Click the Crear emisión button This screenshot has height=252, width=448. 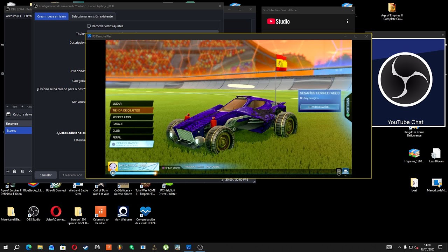[72, 175]
